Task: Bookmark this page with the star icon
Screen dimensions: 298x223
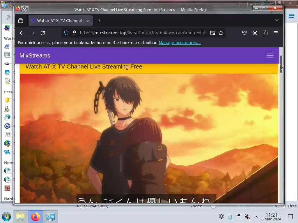Action: [x=221, y=33]
